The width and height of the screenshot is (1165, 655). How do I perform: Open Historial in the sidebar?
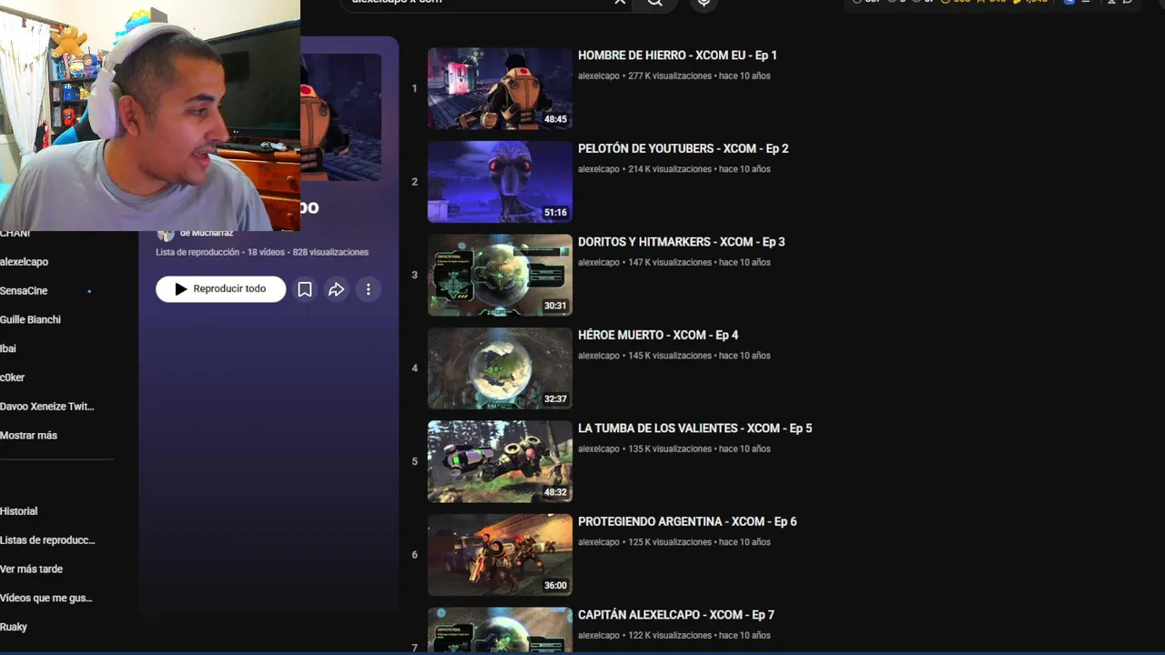[18, 511]
